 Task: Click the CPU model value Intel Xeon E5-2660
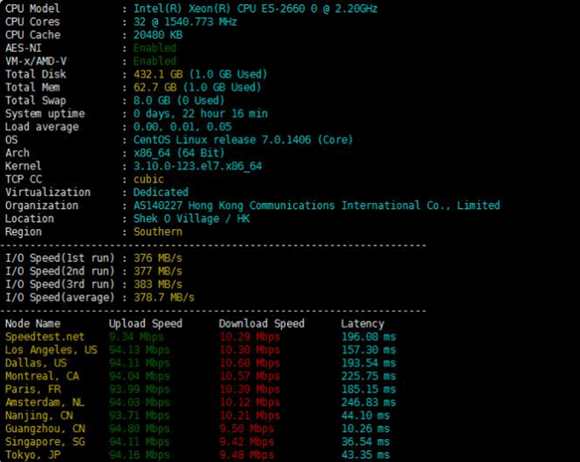pyautogui.click(x=255, y=9)
